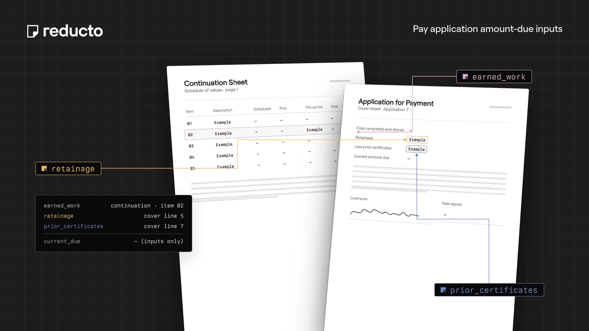The height and width of the screenshot is (331, 589).
Task: Click item row 03 number
Action: pos(191,146)
